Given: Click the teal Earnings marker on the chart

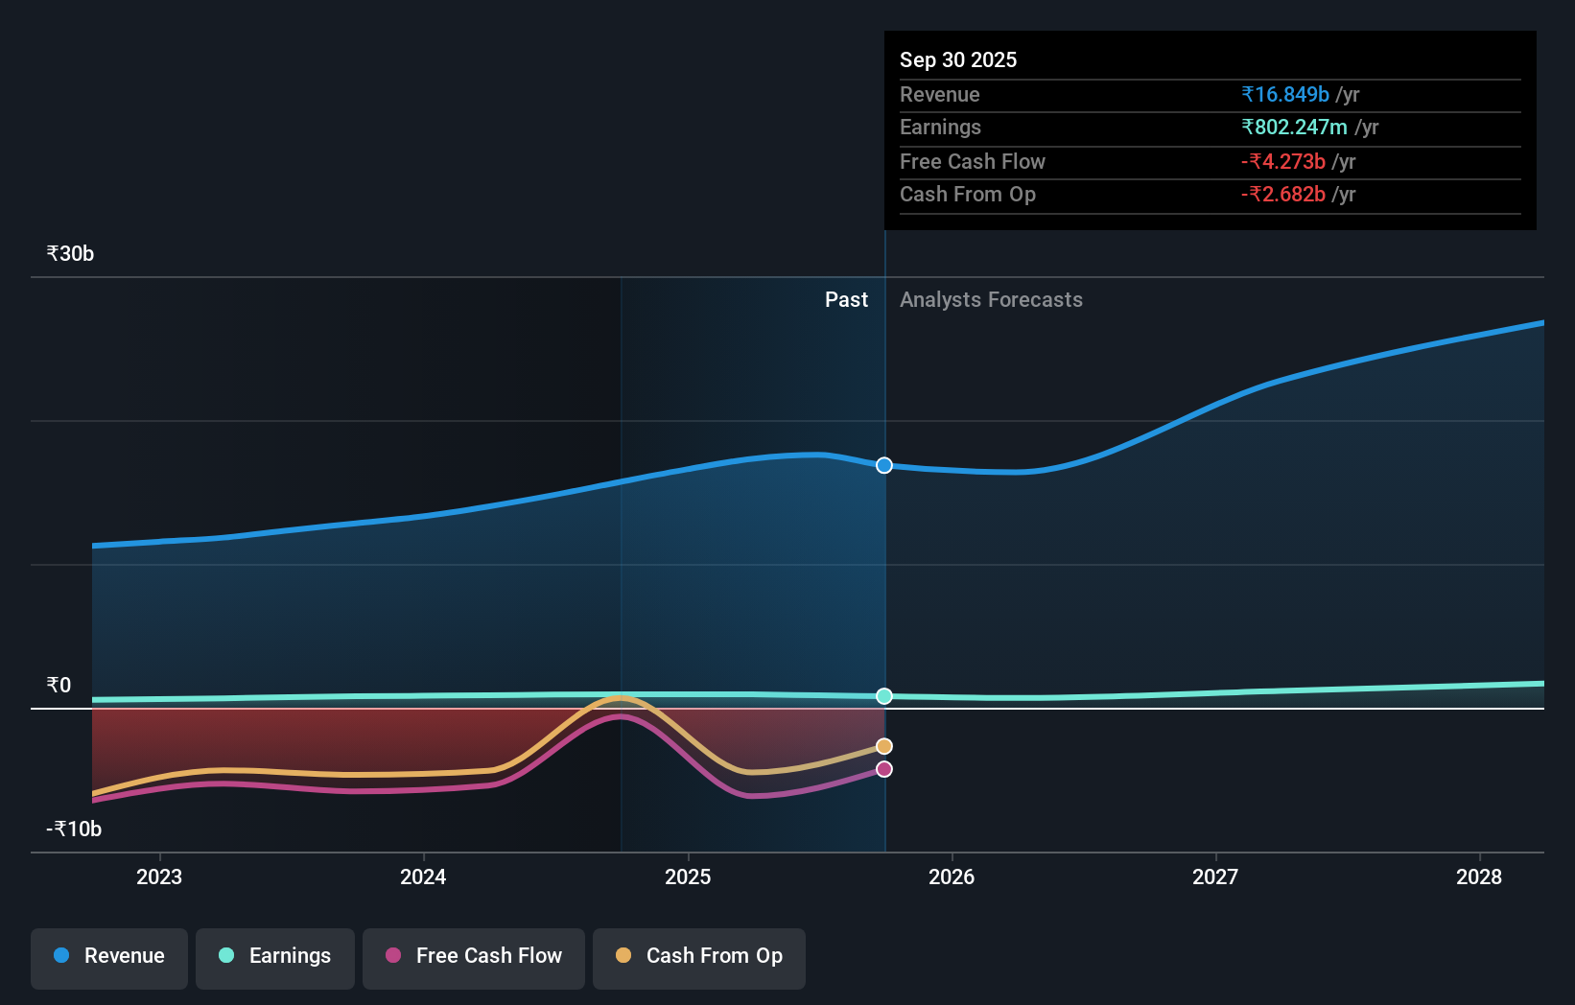Looking at the screenshot, I should (x=883, y=696).
